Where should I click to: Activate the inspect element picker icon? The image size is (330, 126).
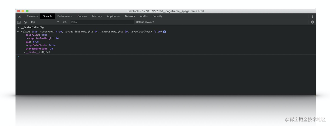click(x=19, y=16)
